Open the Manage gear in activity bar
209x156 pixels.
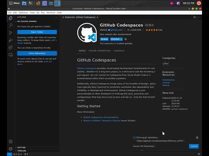10,149
